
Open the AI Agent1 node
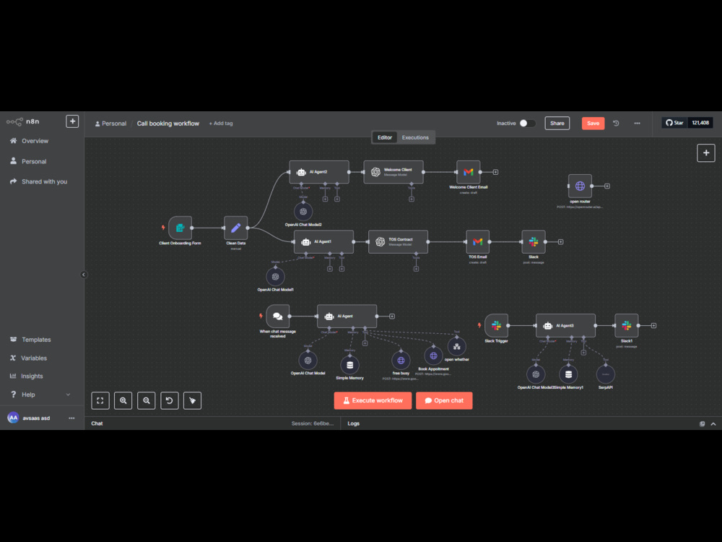pos(323,241)
